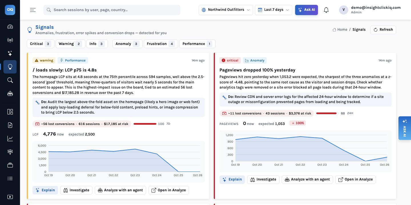Open the demo@insightclickiq.com account menu

(370, 10)
